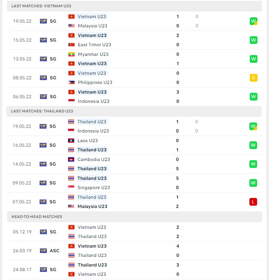Click the red L loss badge for Malaysia match

[253, 202]
